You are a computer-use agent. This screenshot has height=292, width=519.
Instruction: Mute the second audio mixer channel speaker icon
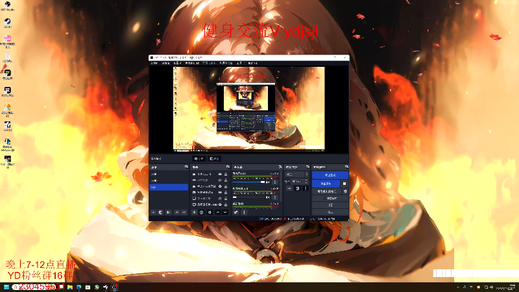tap(267, 197)
